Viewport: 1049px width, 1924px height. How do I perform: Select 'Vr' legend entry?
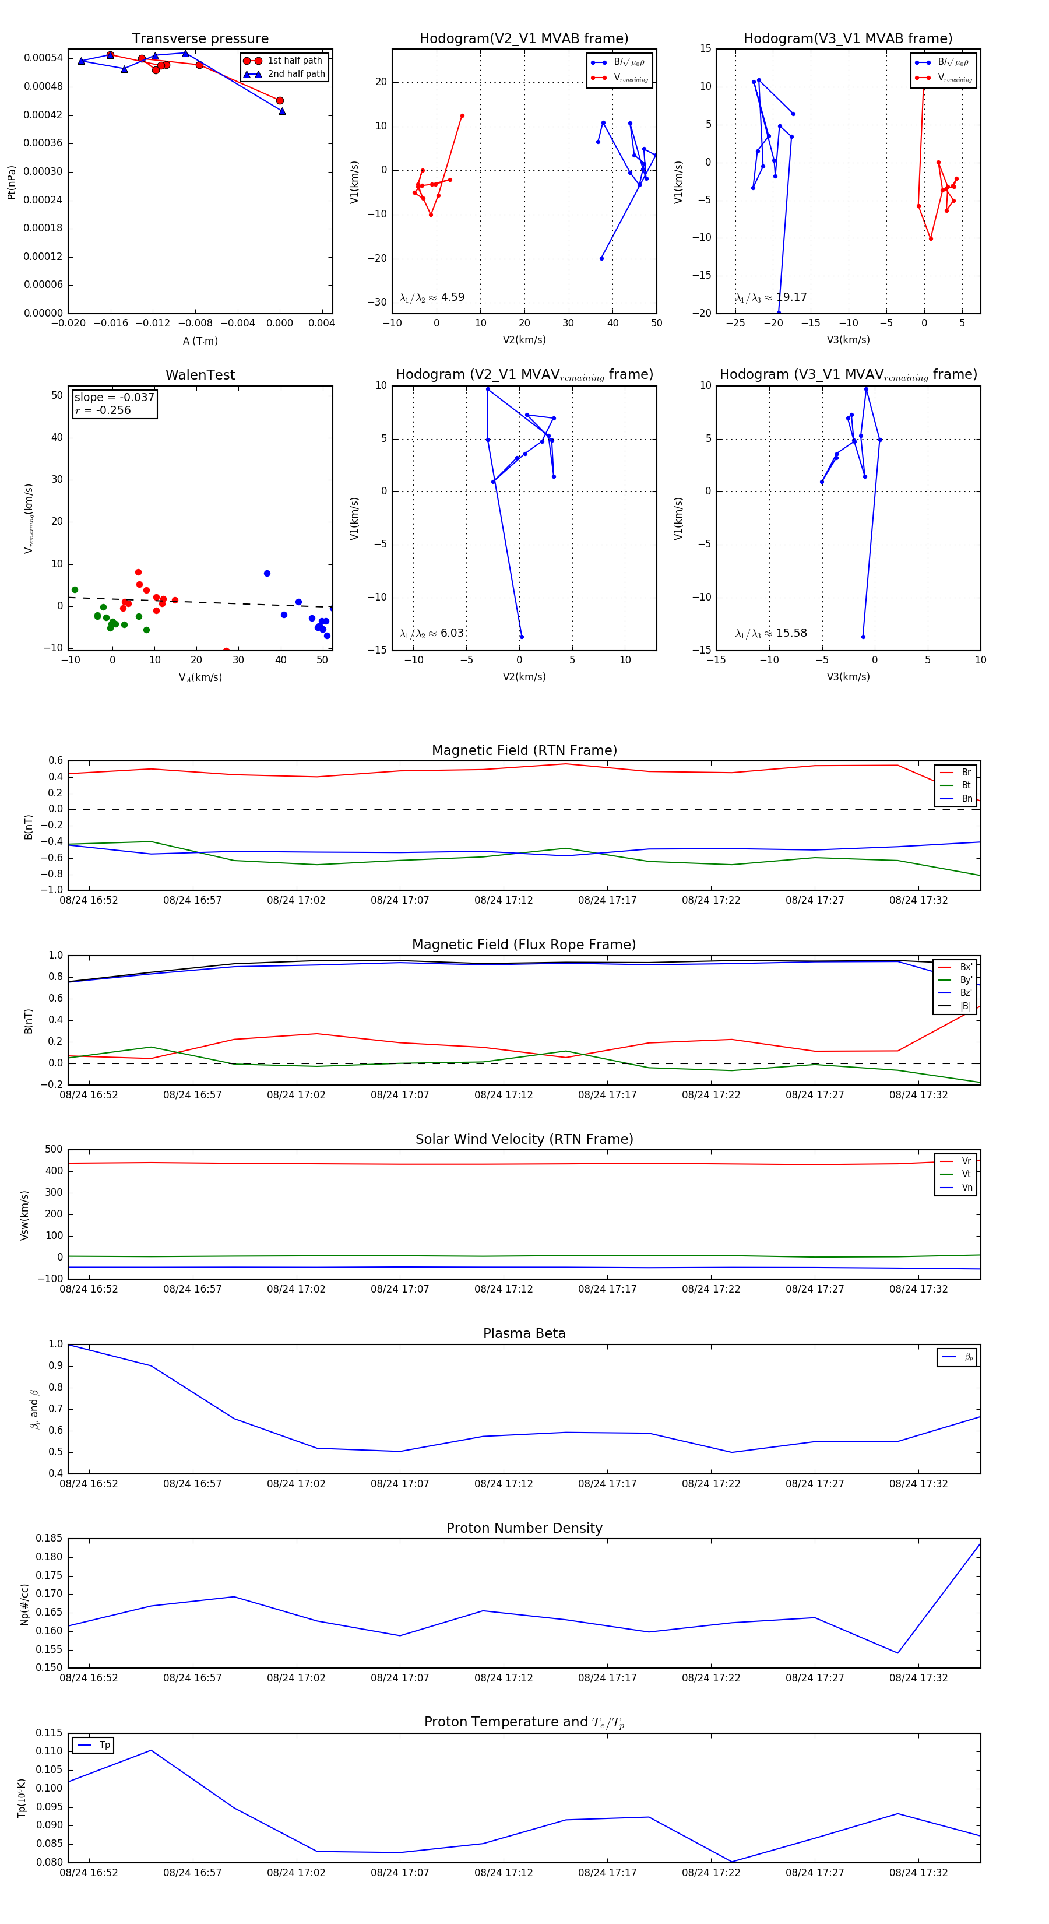coord(956,1161)
